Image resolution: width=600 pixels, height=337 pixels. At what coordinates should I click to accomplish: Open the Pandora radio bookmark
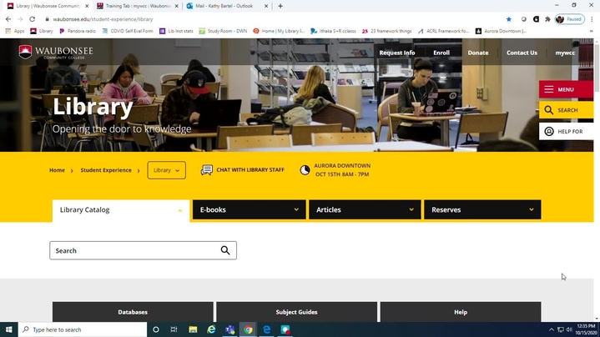(78, 31)
